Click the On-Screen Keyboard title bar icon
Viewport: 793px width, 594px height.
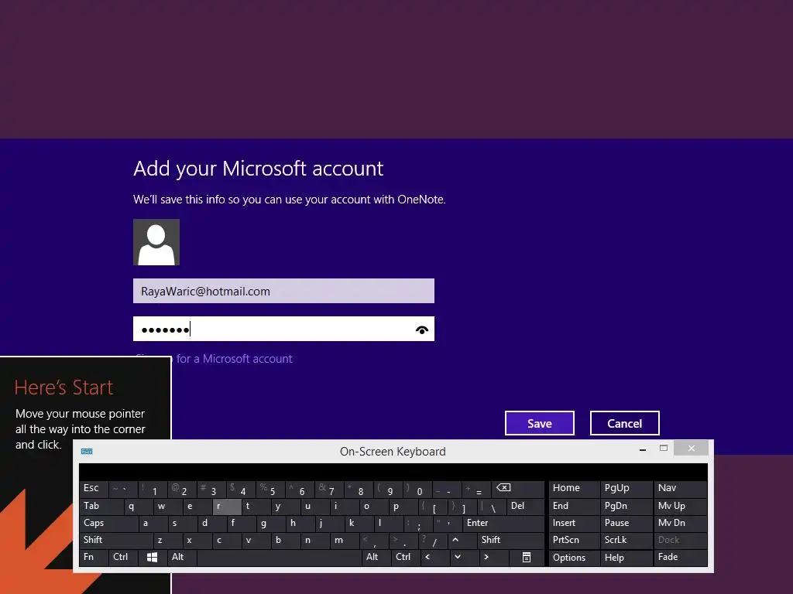pos(87,451)
